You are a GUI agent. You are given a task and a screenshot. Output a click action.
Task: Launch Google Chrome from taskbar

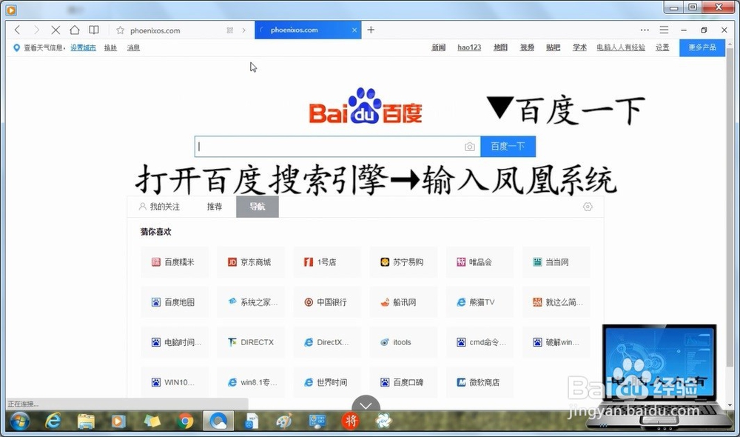click(186, 421)
